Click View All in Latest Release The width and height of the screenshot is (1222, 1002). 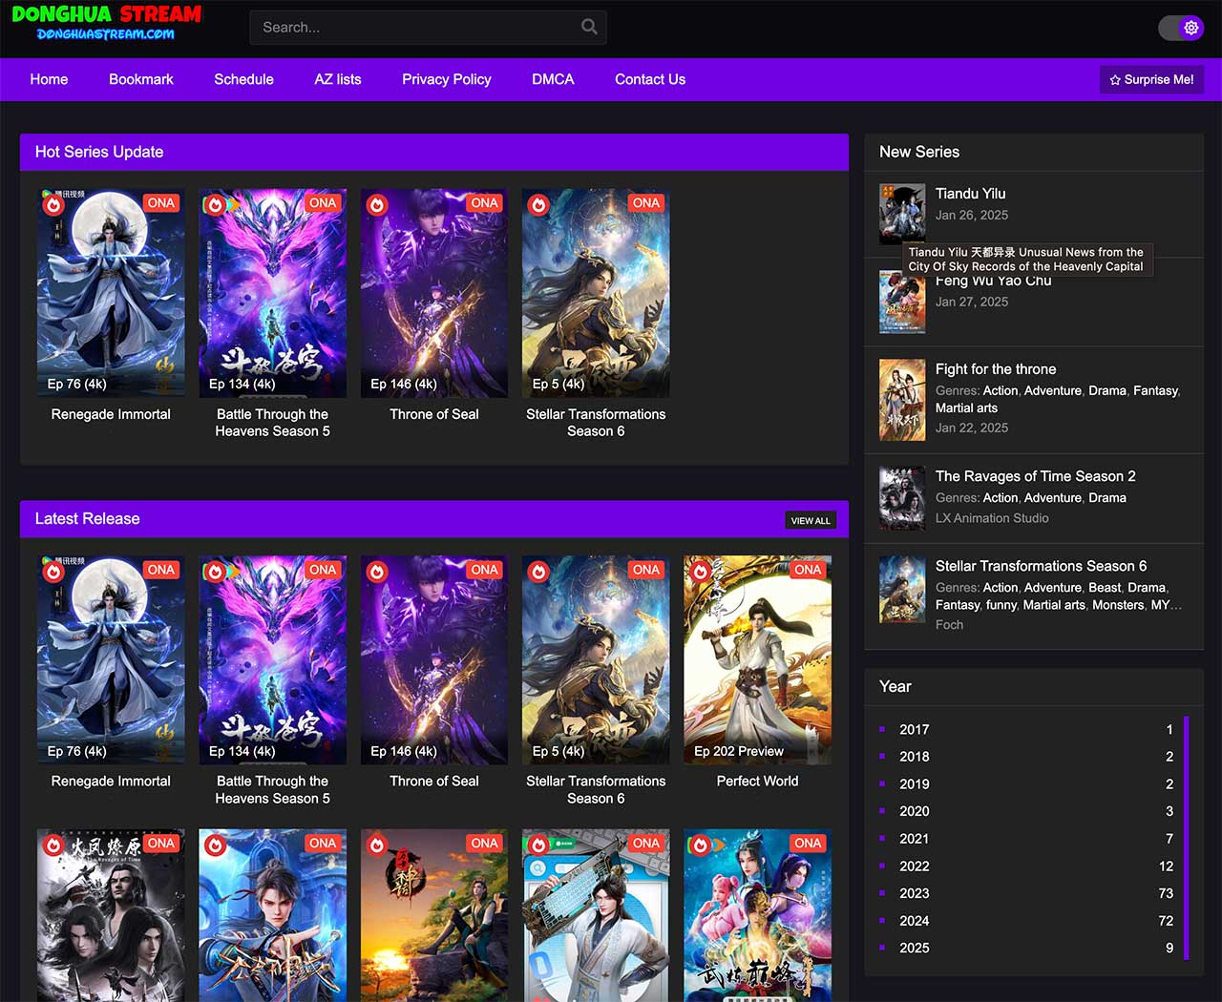click(x=810, y=520)
